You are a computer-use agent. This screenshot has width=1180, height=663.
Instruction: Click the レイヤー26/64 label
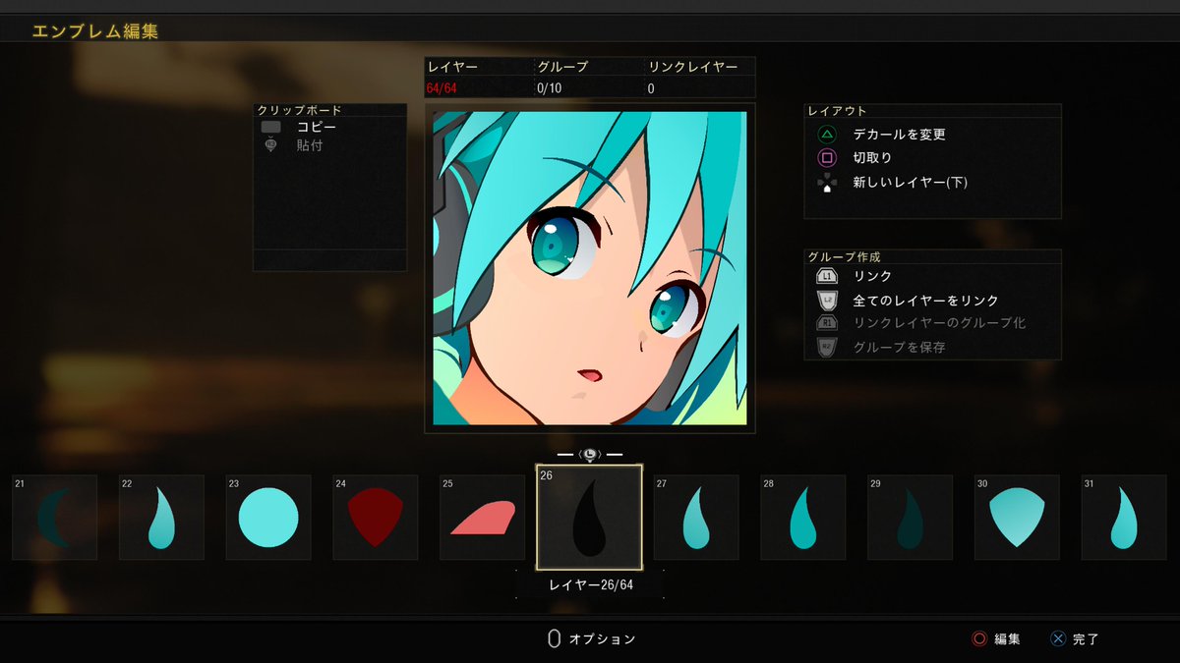point(590,584)
